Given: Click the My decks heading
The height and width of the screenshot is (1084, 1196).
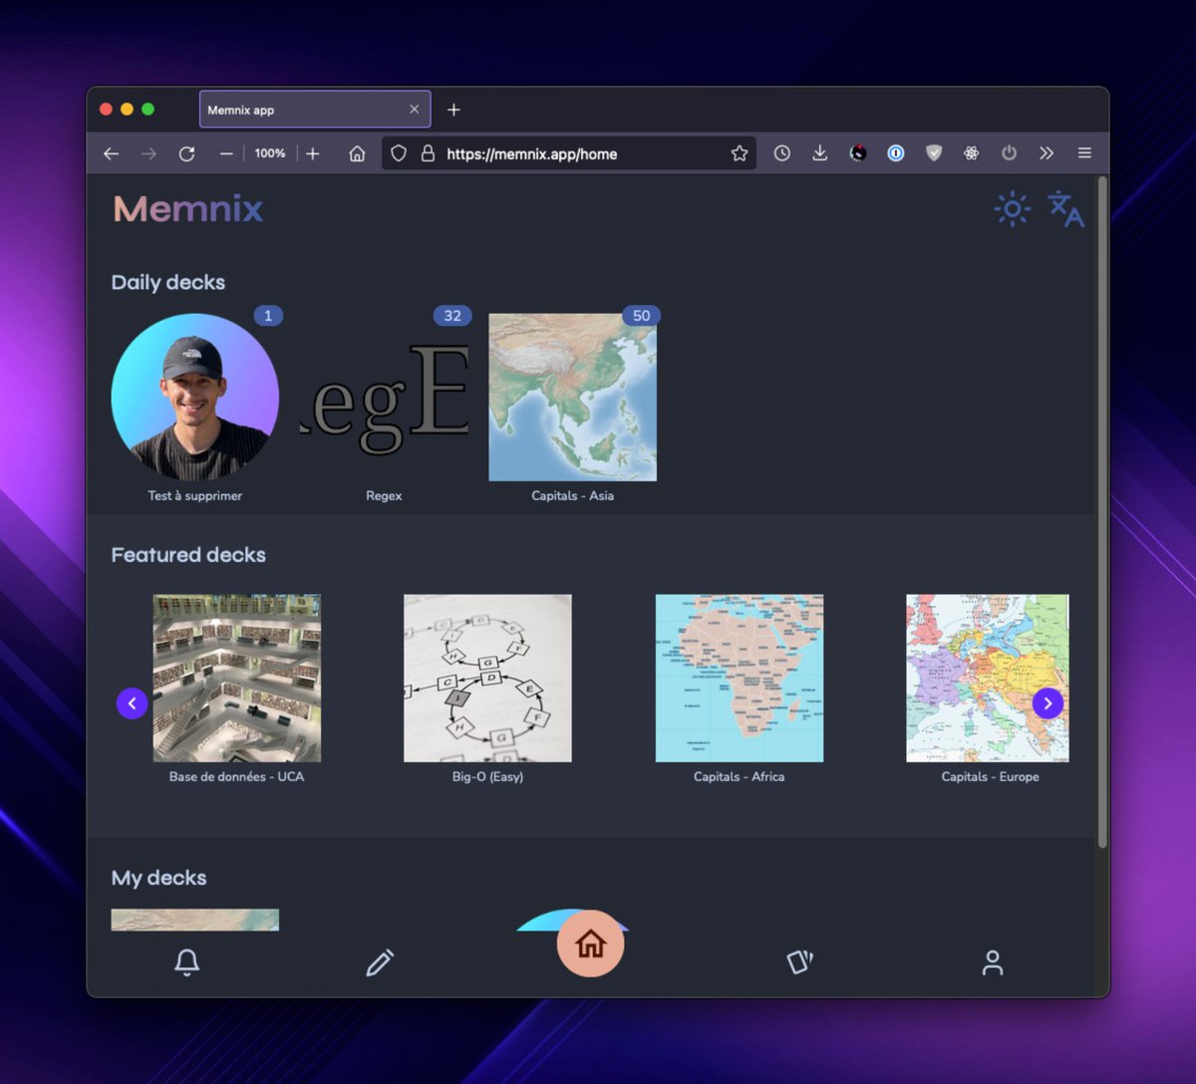Looking at the screenshot, I should pos(159,878).
